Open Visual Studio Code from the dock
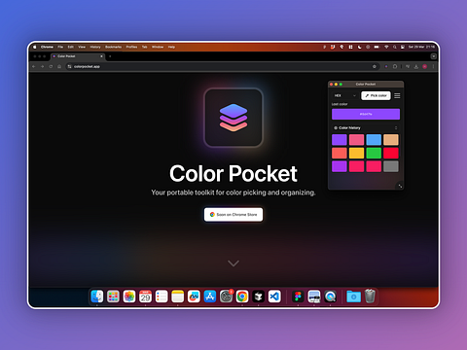 274,297
